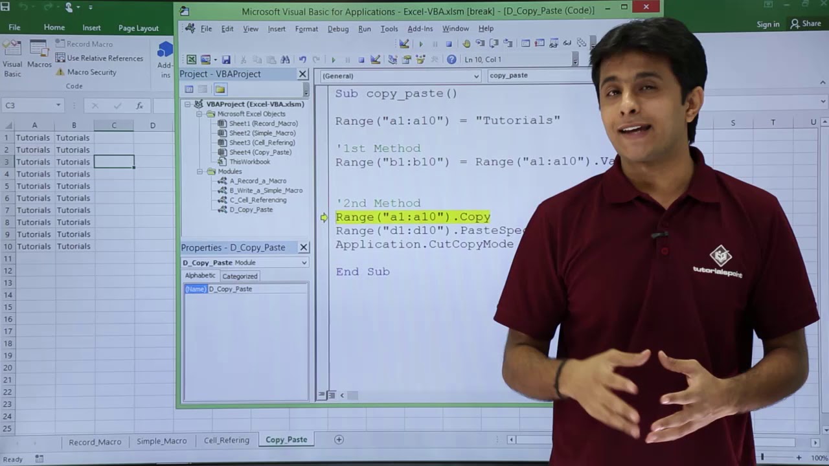Open the Excel Name Box dropdown arrow
The image size is (829, 466).
point(58,105)
